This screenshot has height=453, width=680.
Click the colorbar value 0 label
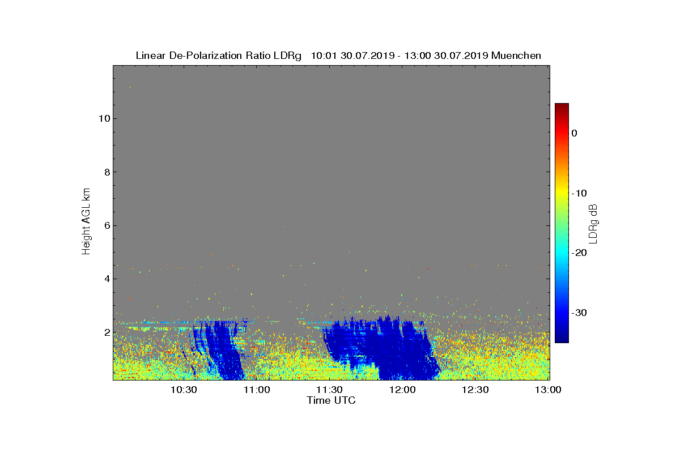click(x=574, y=133)
